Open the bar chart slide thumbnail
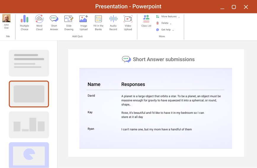 click(29, 125)
